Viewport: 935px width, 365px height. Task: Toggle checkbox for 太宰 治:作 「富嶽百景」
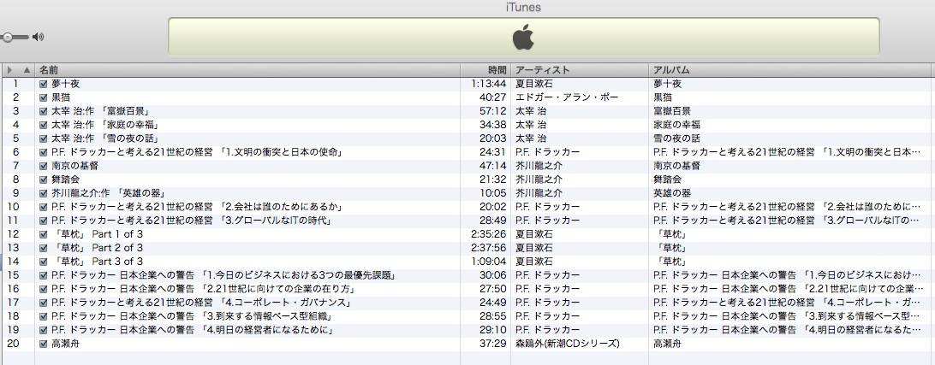43,111
